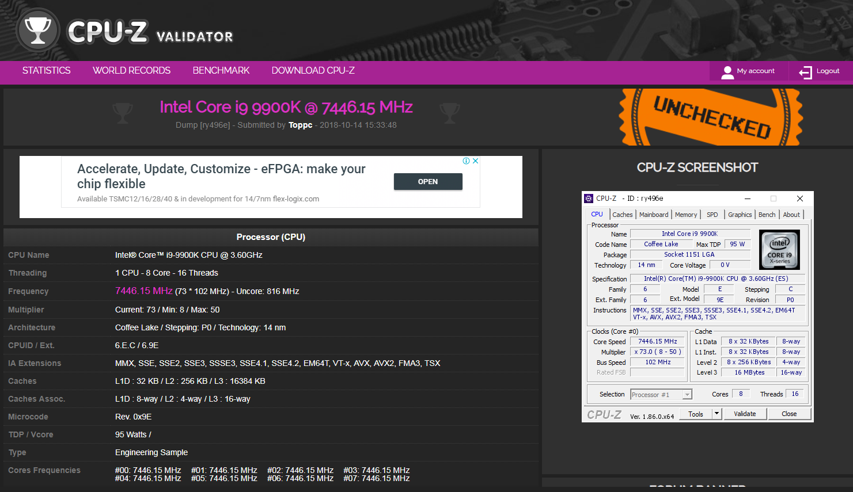This screenshot has height=492, width=853.
Task: Click the Logout link
Action: tap(828, 71)
